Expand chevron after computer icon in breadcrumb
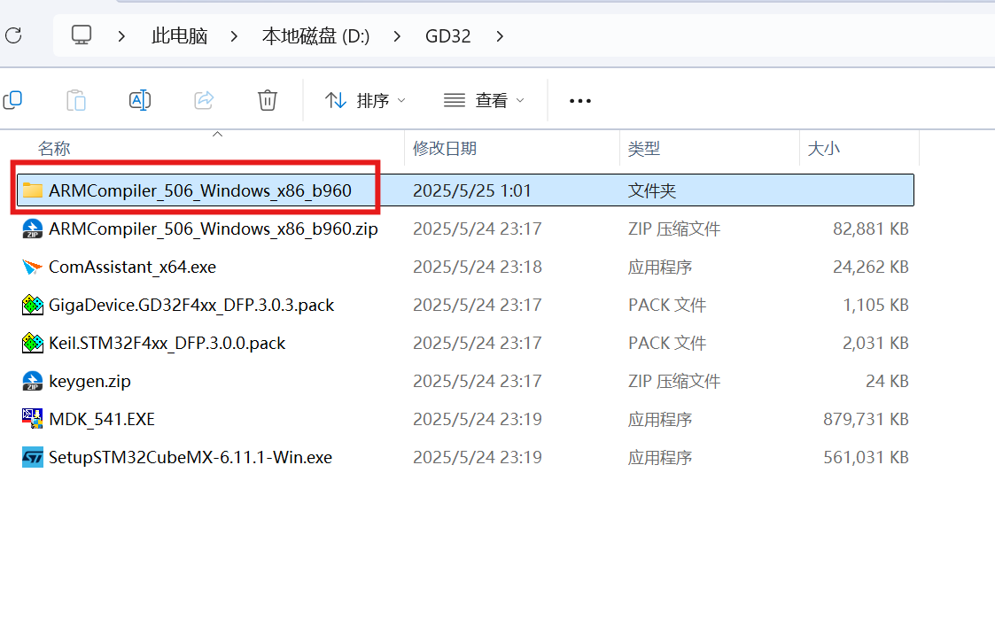Viewport: 995px width, 620px height. (x=121, y=36)
